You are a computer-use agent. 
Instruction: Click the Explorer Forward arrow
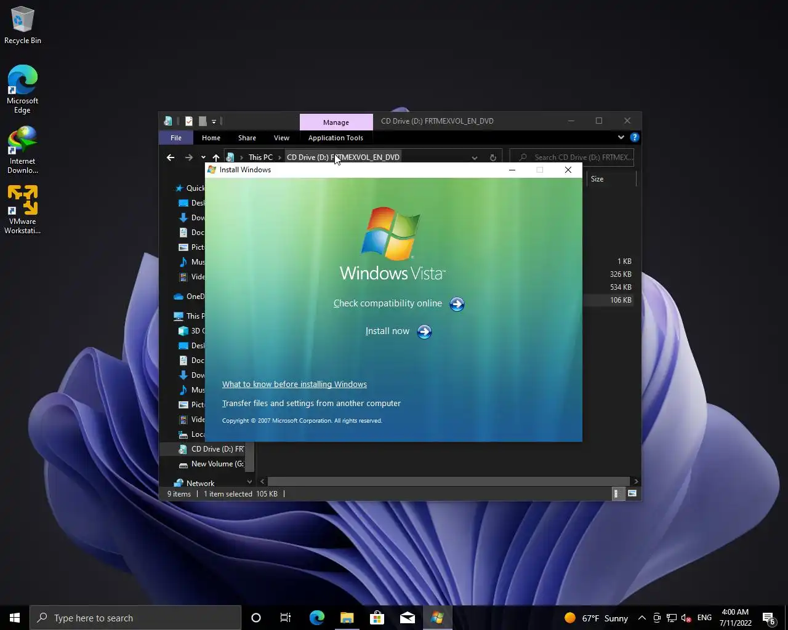(189, 157)
